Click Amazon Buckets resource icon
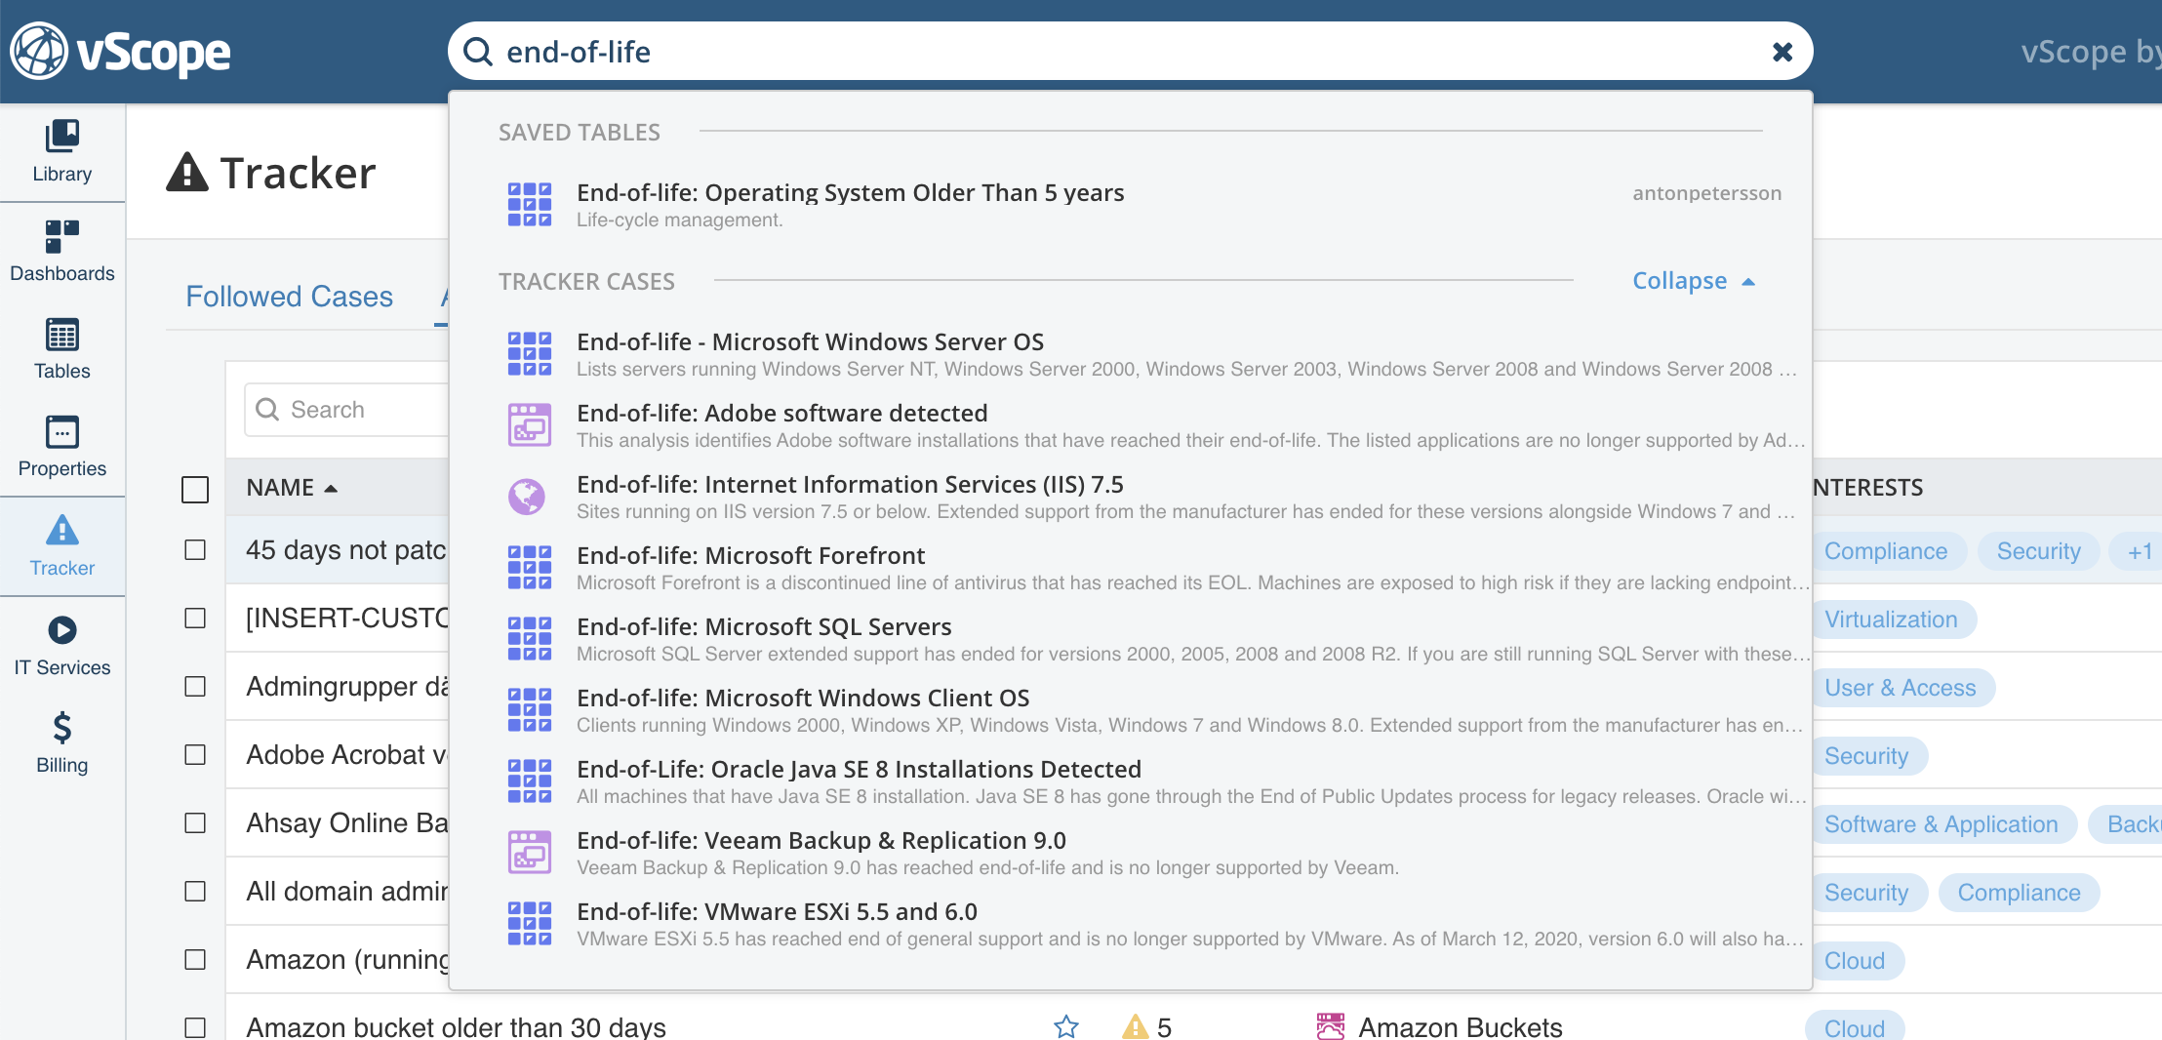The width and height of the screenshot is (2162, 1040). tap(1331, 1026)
